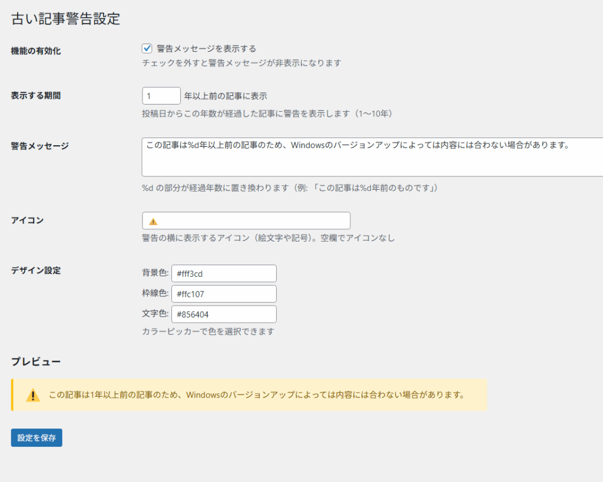Click the warning triangle icon in the preview
Viewport: 603px width, 482px height.
click(x=33, y=395)
